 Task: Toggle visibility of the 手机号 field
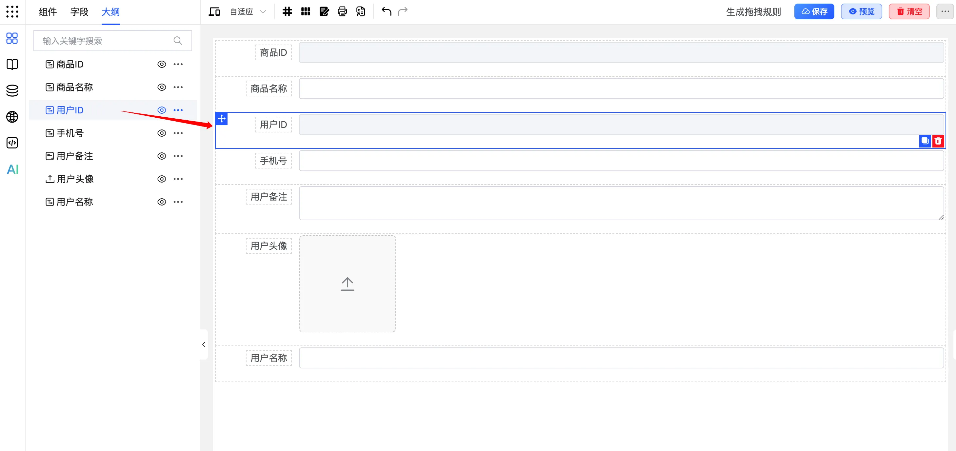(162, 133)
